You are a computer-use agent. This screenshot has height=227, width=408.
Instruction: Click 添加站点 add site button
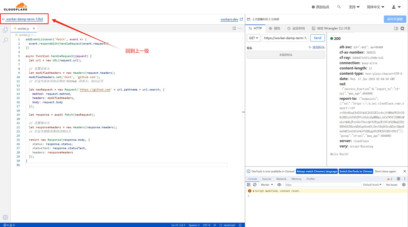[320, 7]
